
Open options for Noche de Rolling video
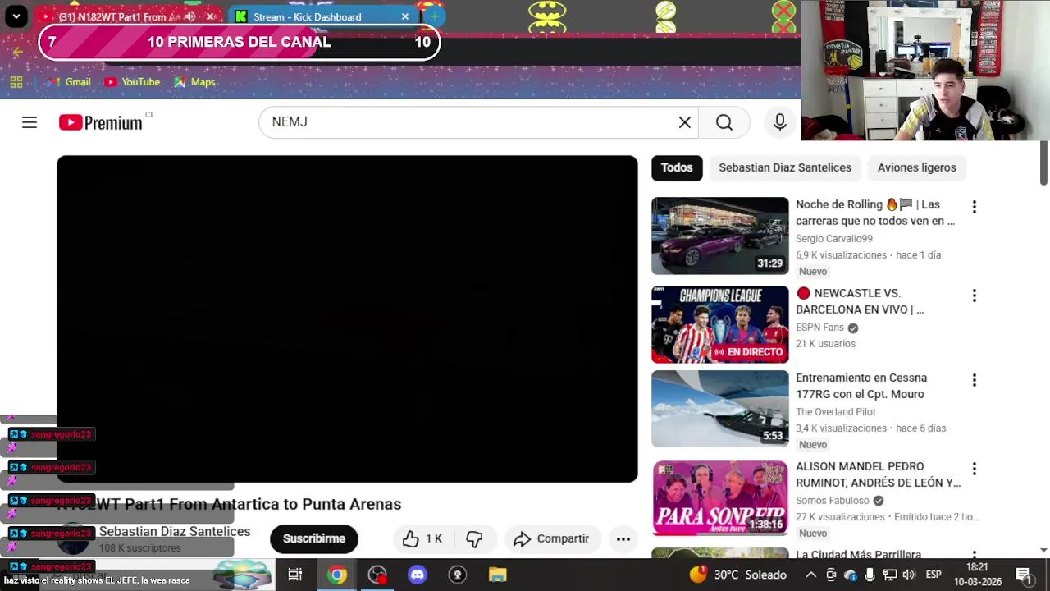point(974,207)
